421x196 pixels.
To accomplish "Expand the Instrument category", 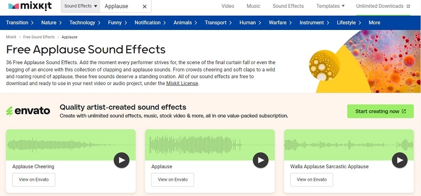I will click(314, 23).
